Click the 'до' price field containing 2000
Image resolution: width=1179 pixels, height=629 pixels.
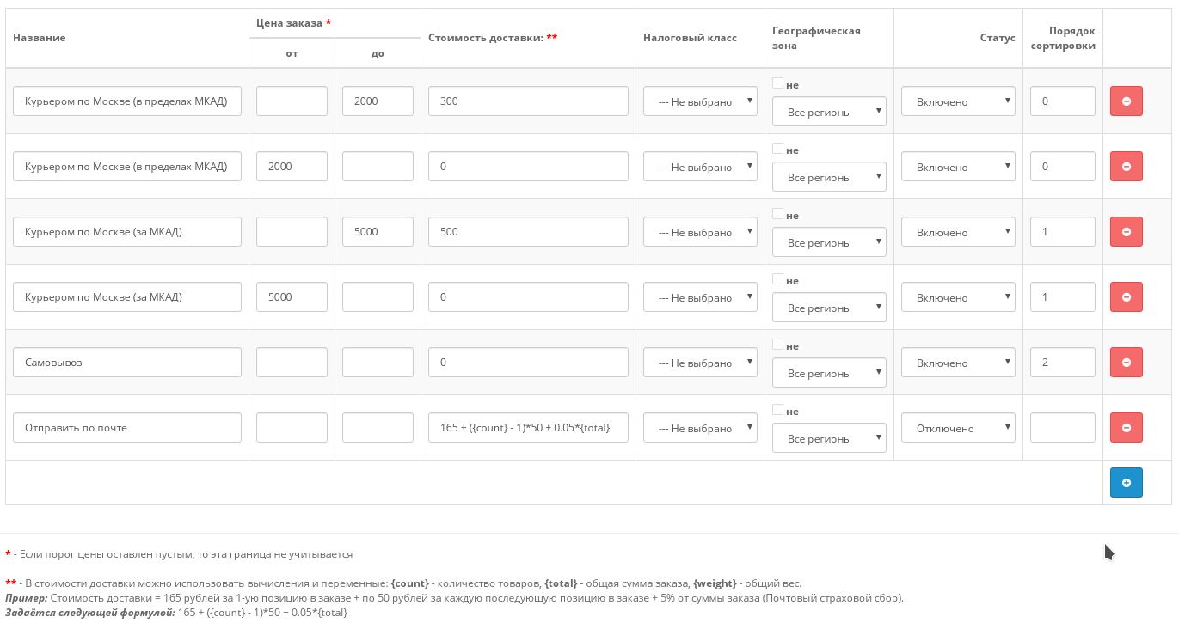point(378,101)
